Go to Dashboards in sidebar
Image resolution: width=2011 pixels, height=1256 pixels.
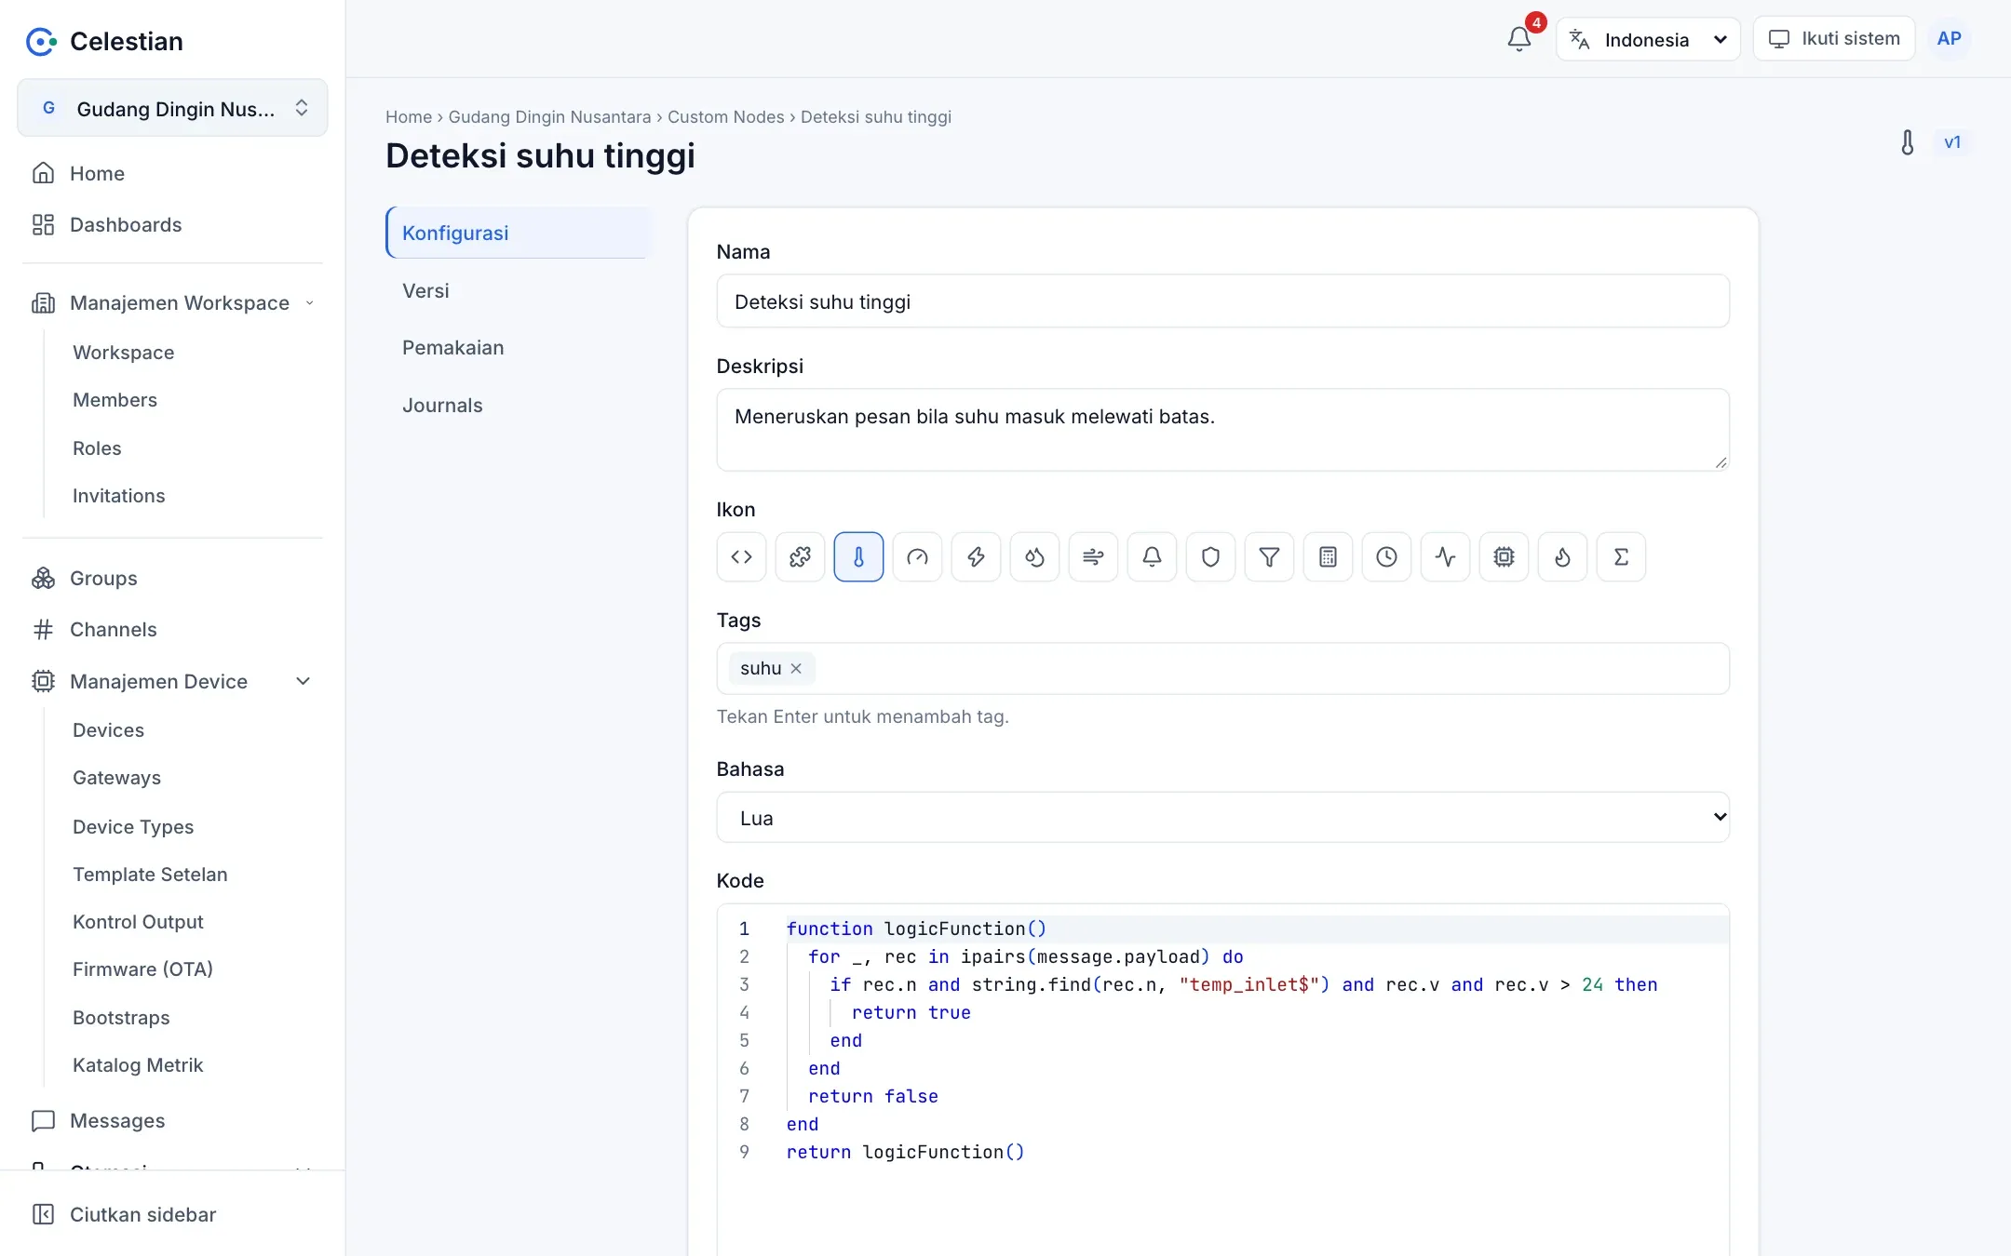pos(172,224)
